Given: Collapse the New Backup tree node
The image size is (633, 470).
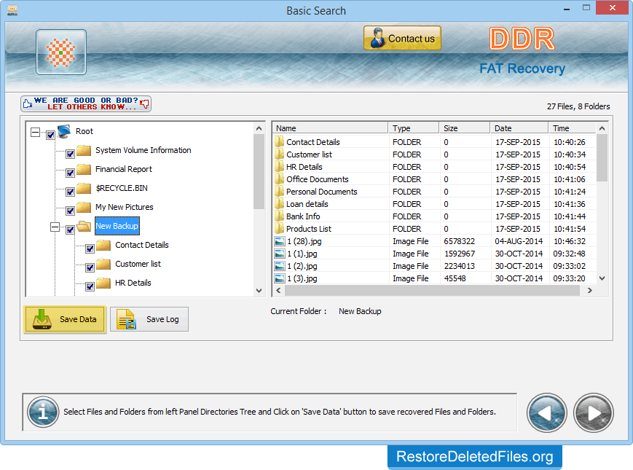Looking at the screenshot, I should pyautogui.click(x=55, y=227).
